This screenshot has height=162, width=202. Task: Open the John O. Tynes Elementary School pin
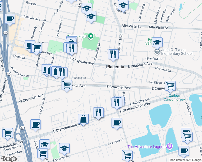coord(157,51)
